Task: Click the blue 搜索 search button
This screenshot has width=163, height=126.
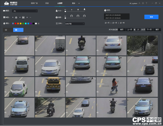Action: pos(151,17)
